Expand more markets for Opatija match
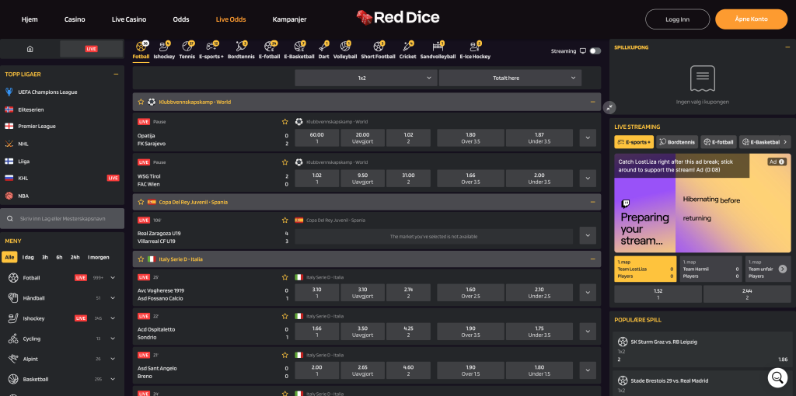 (x=588, y=137)
